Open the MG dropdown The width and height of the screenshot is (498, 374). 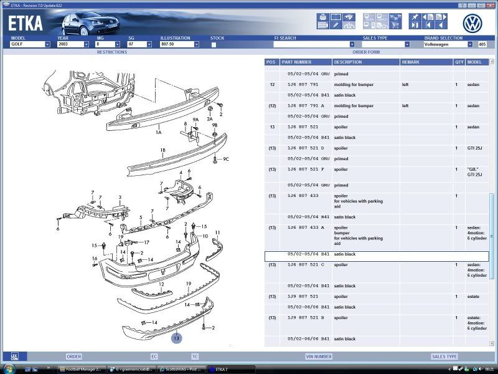118,44
